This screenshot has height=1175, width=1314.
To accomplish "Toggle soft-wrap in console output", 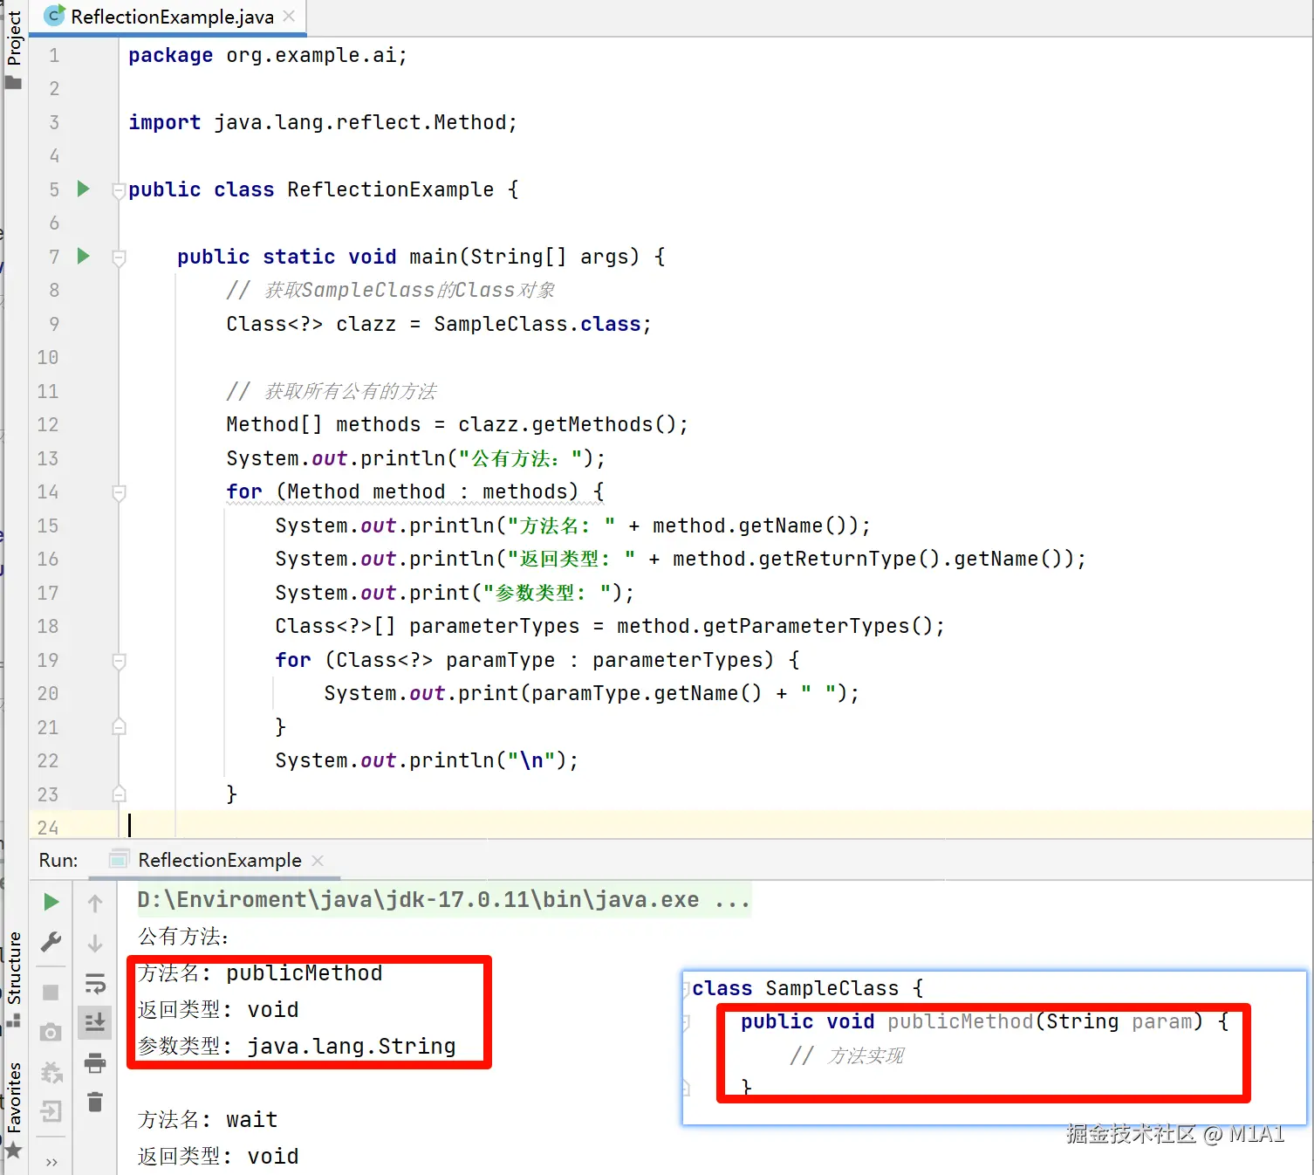I will (95, 984).
